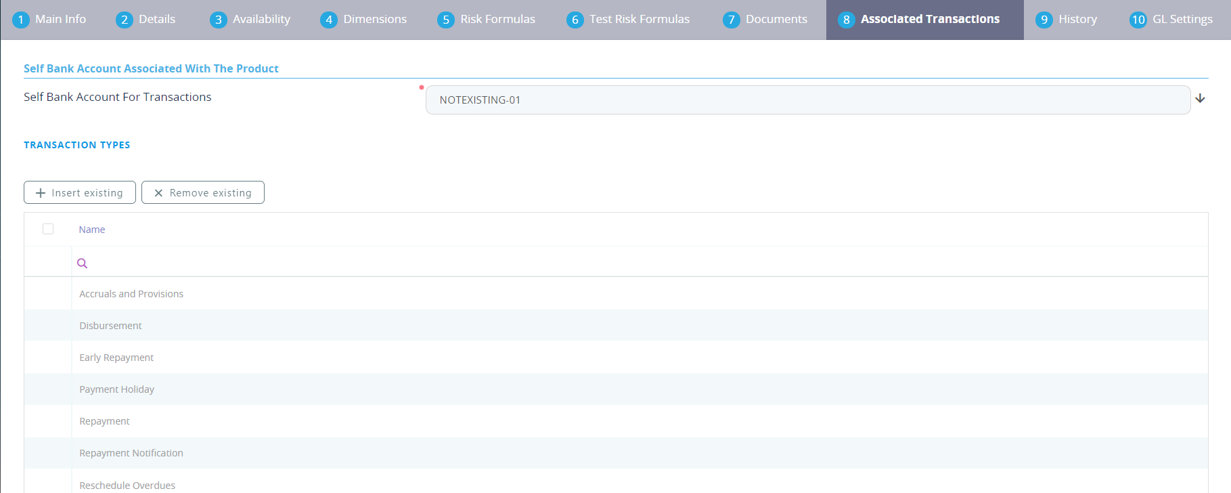Screen dimensions: 1231x493
Task: Click the down arrow beside Self Bank Account
Action: (x=1200, y=99)
